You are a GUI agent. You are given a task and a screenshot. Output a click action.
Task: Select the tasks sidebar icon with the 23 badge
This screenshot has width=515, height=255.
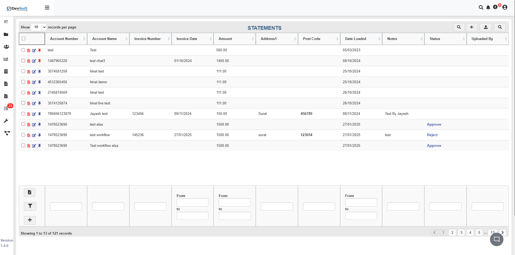(x=6, y=108)
